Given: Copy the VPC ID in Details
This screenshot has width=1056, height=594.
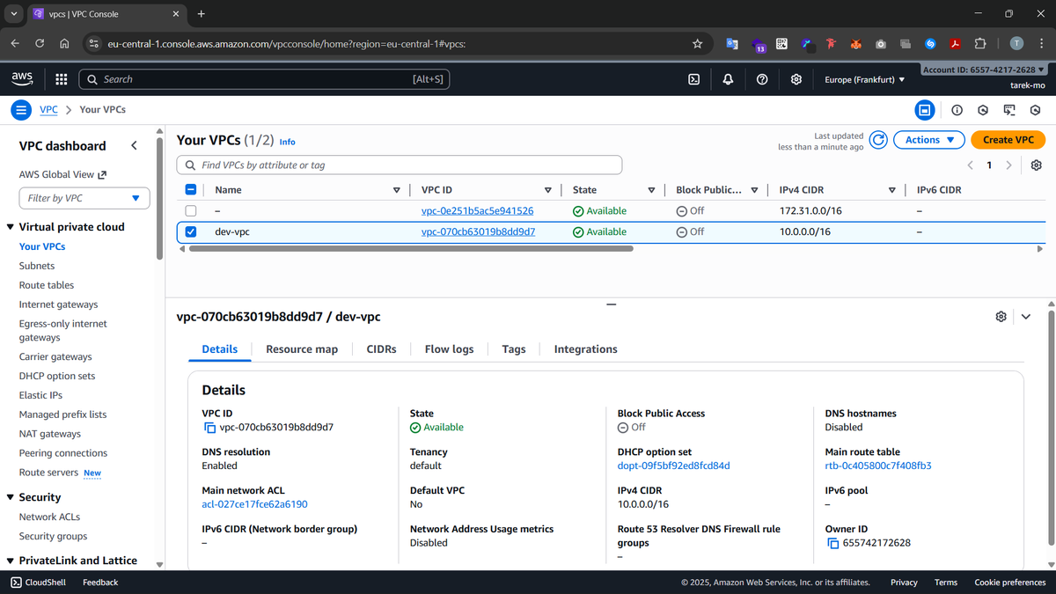Looking at the screenshot, I should coord(209,428).
